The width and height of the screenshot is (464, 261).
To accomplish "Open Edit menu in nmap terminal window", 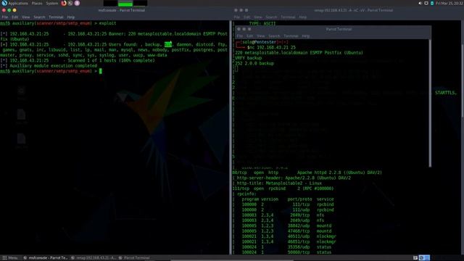I will point(247,17).
